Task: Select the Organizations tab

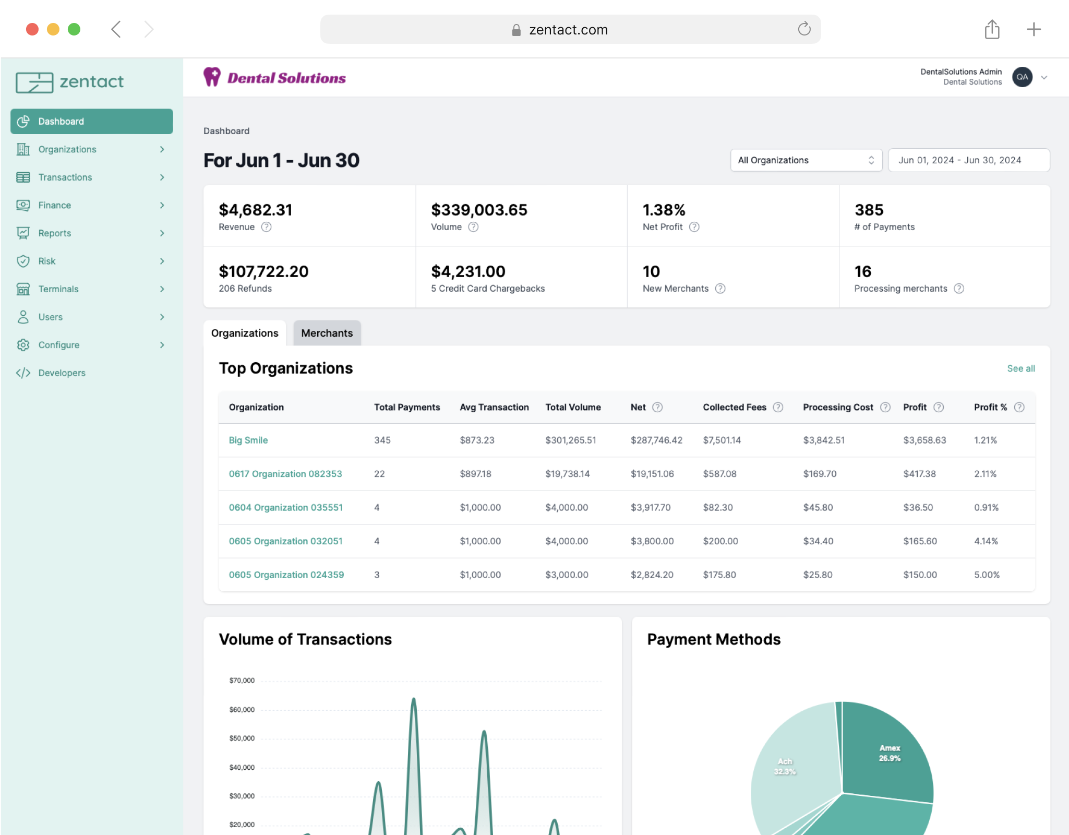Action: 245,333
